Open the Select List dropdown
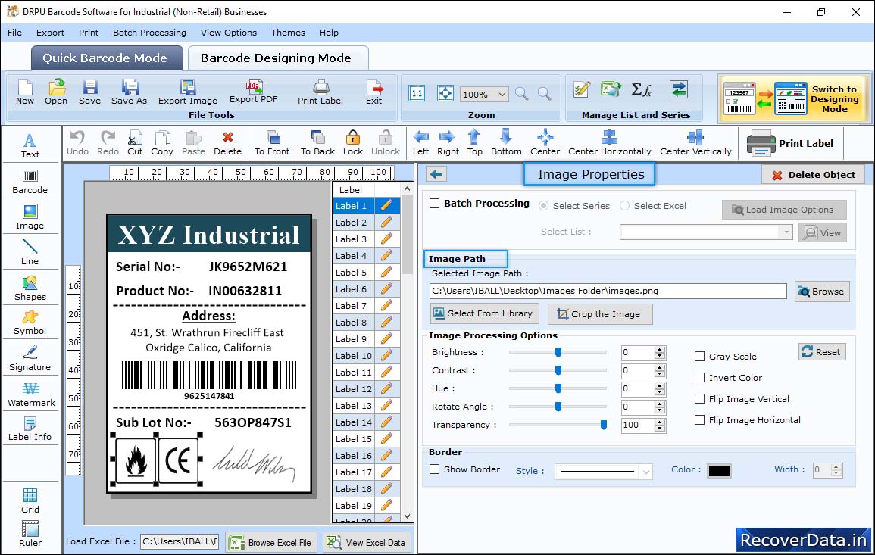 click(786, 232)
